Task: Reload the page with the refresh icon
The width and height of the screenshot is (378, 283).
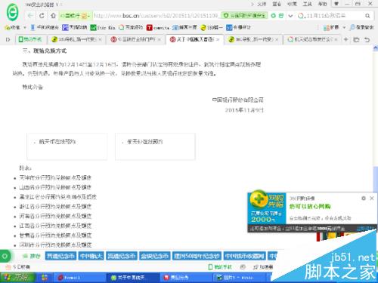Action: (x=42, y=16)
